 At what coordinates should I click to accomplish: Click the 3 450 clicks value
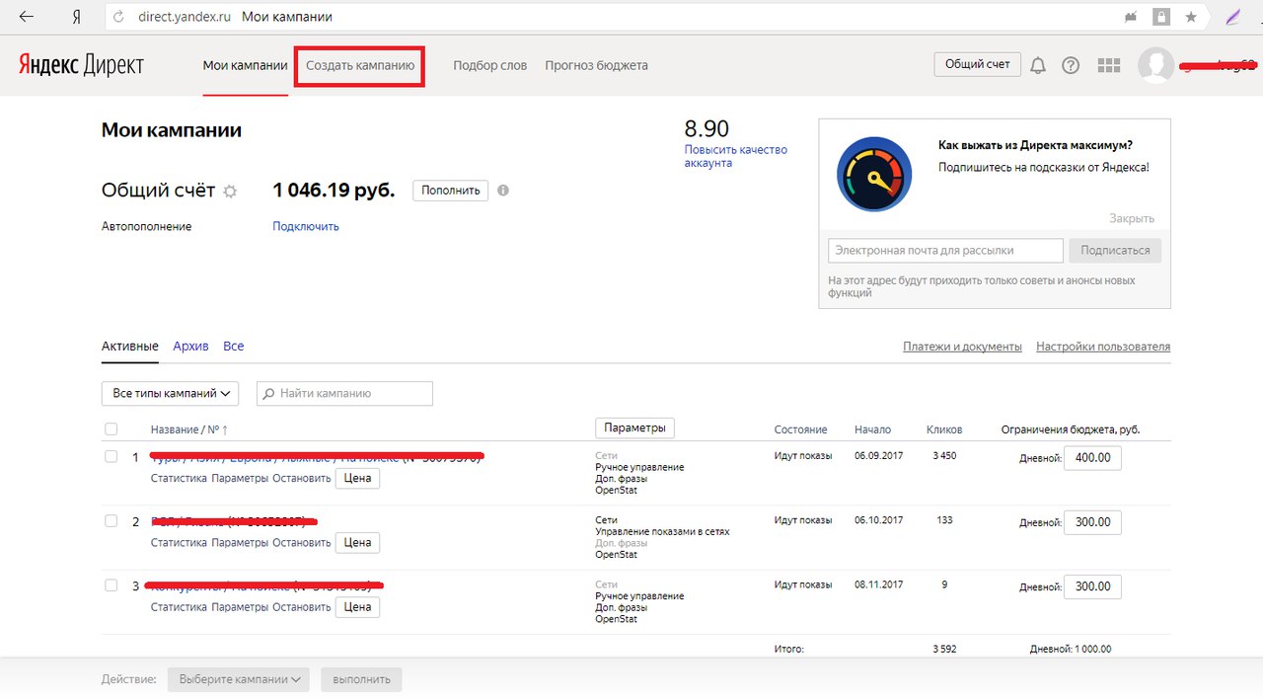[943, 456]
